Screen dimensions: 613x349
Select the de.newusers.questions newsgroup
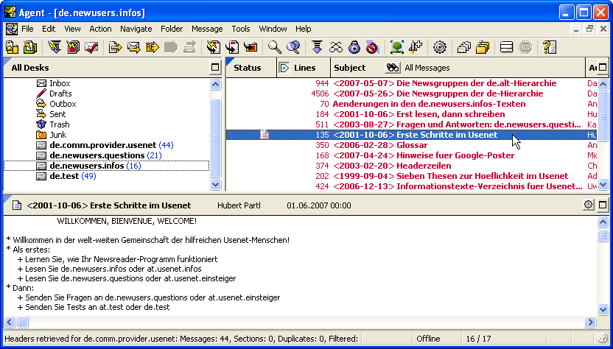pyautogui.click(x=97, y=155)
